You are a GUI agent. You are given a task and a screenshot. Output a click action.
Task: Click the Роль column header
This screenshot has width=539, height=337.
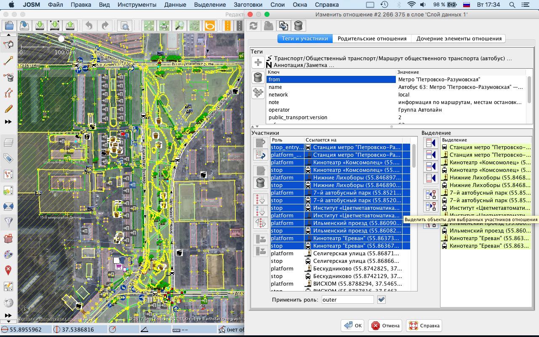(x=287, y=140)
